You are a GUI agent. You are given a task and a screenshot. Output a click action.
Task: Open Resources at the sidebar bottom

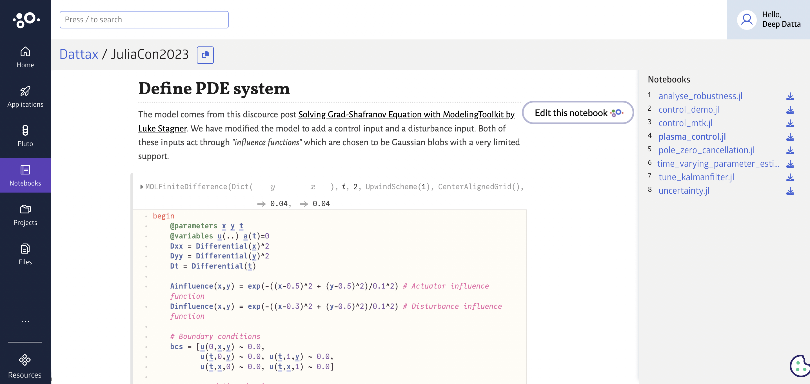tap(25, 366)
